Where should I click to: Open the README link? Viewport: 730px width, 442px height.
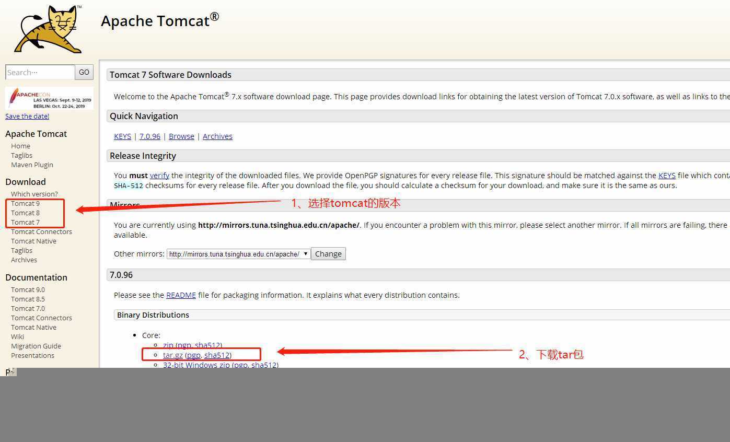point(181,295)
